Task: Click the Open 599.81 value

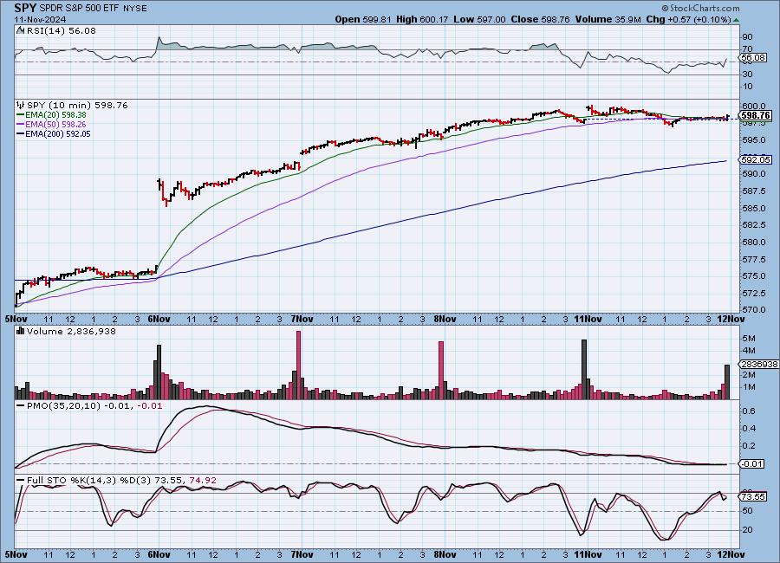Action: click(x=365, y=19)
